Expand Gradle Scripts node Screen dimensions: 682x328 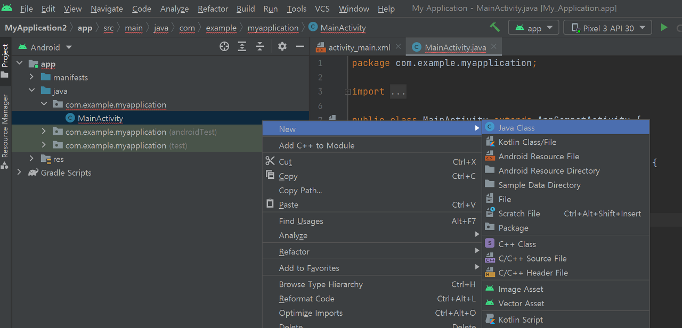tap(20, 173)
